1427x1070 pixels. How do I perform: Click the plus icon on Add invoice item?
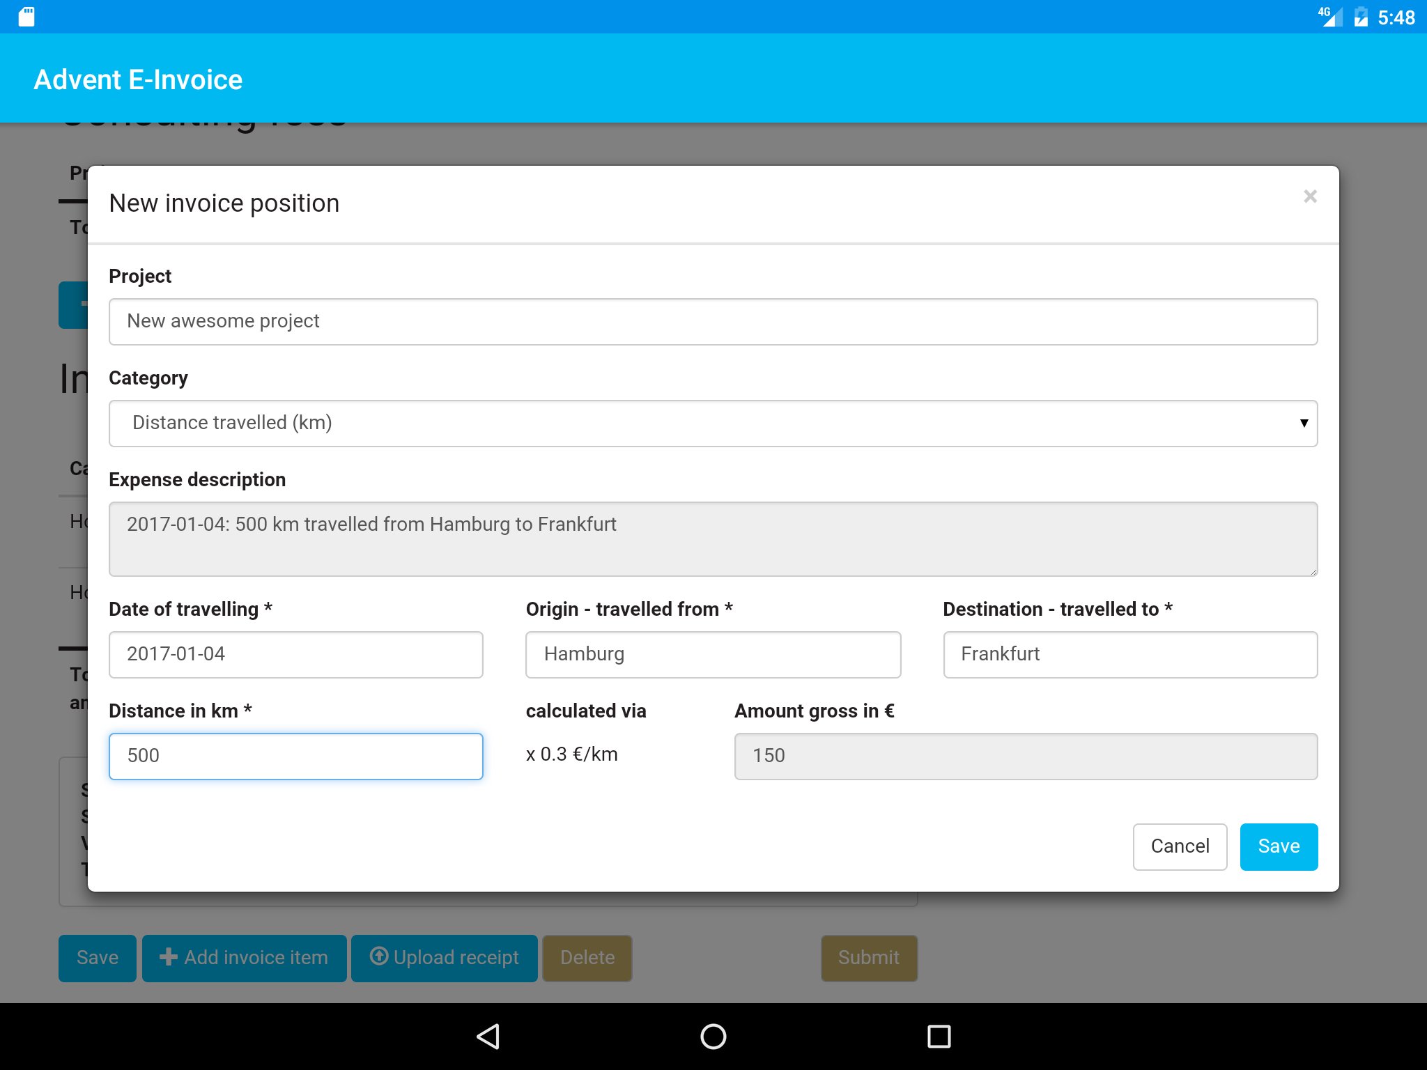click(x=167, y=958)
